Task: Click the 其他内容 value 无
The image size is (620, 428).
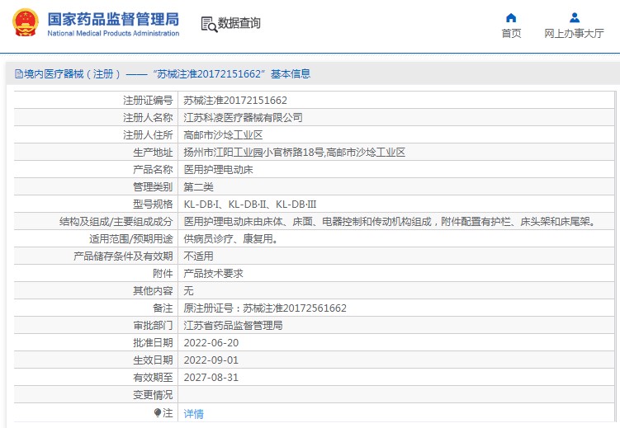Action: click(188, 291)
